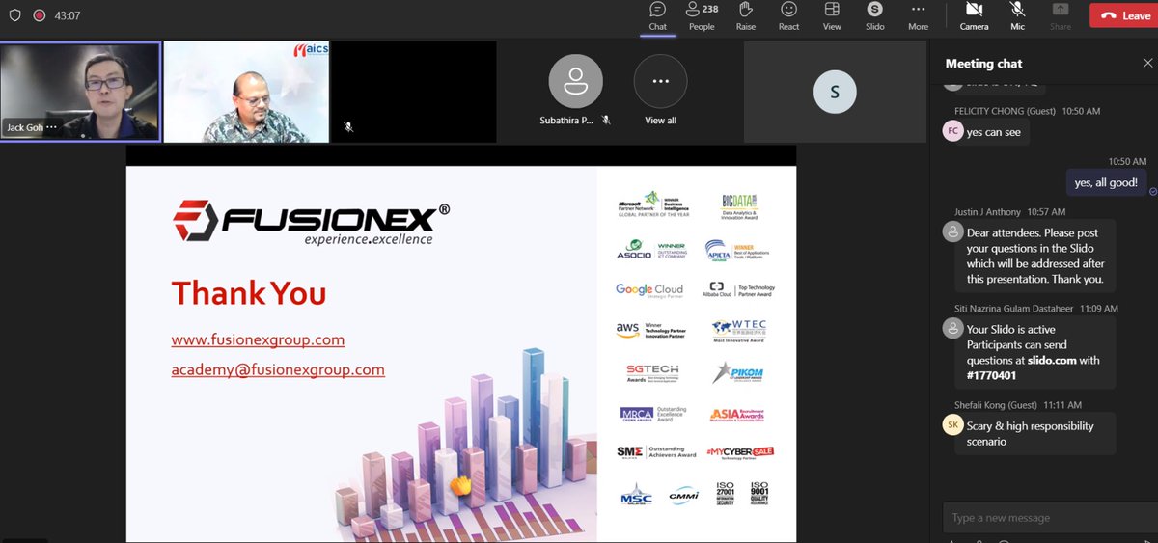1158x543 pixels.
Task: Open the React emoji options
Action: click(x=788, y=15)
